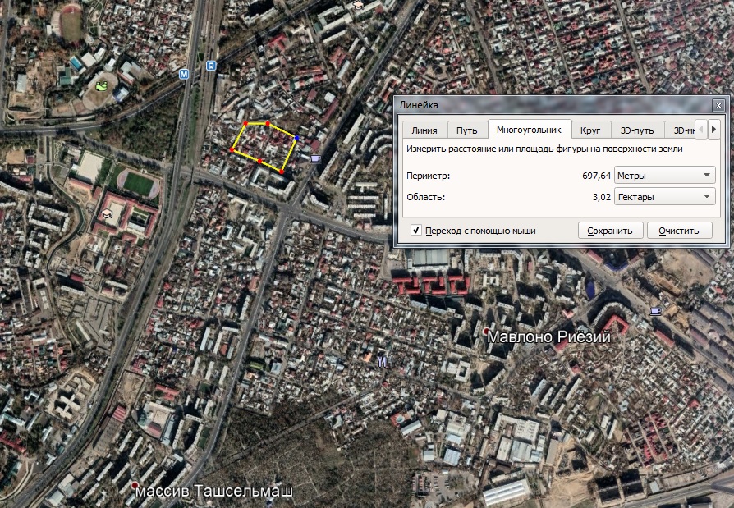
Task: Switch to the Линия tab
Action: [424, 130]
